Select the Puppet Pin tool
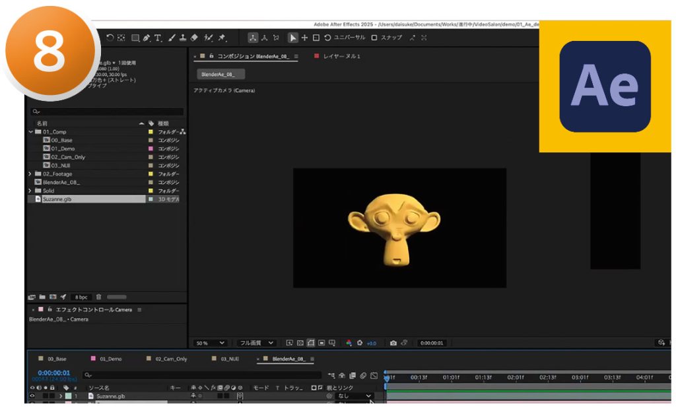 222,38
